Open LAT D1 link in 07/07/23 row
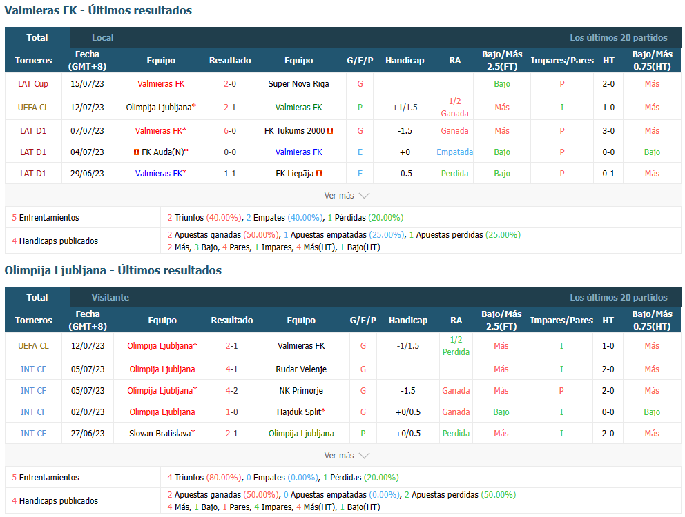 click(x=33, y=131)
